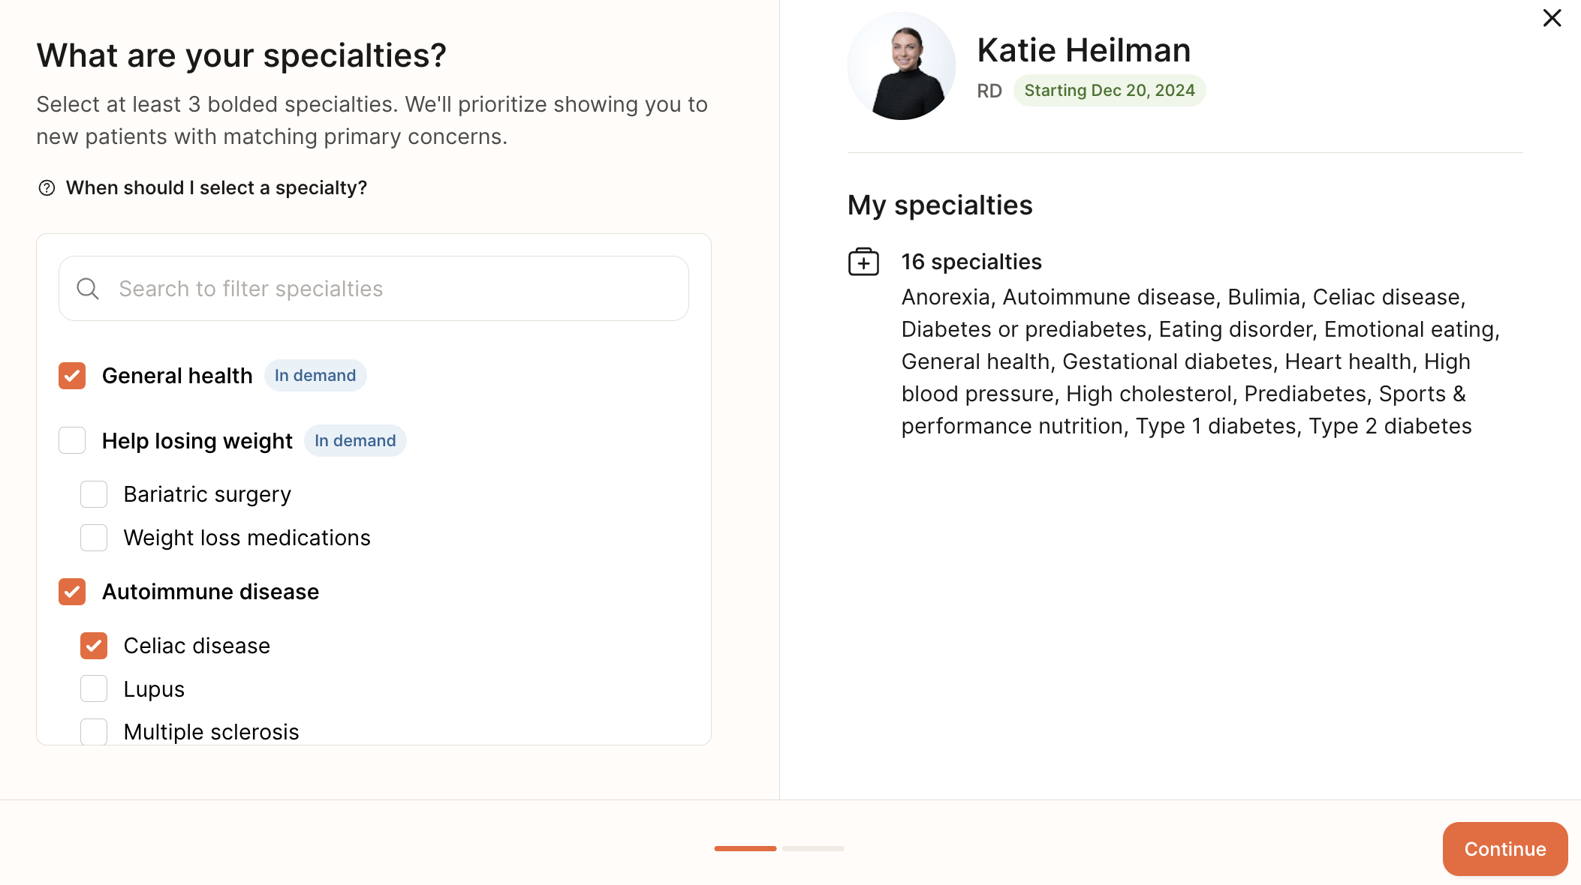Image resolution: width=1581 pixels, height=885 pixels.
Task: Deselect the Celiac disease checkbox
Action: click(x=94, y=646)
